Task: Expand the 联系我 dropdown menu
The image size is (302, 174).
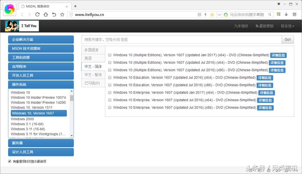Action: point(288,26)
